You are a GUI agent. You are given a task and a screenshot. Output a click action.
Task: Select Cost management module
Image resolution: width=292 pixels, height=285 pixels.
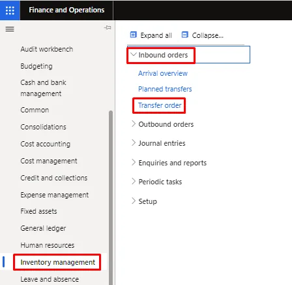pos(49,161)
